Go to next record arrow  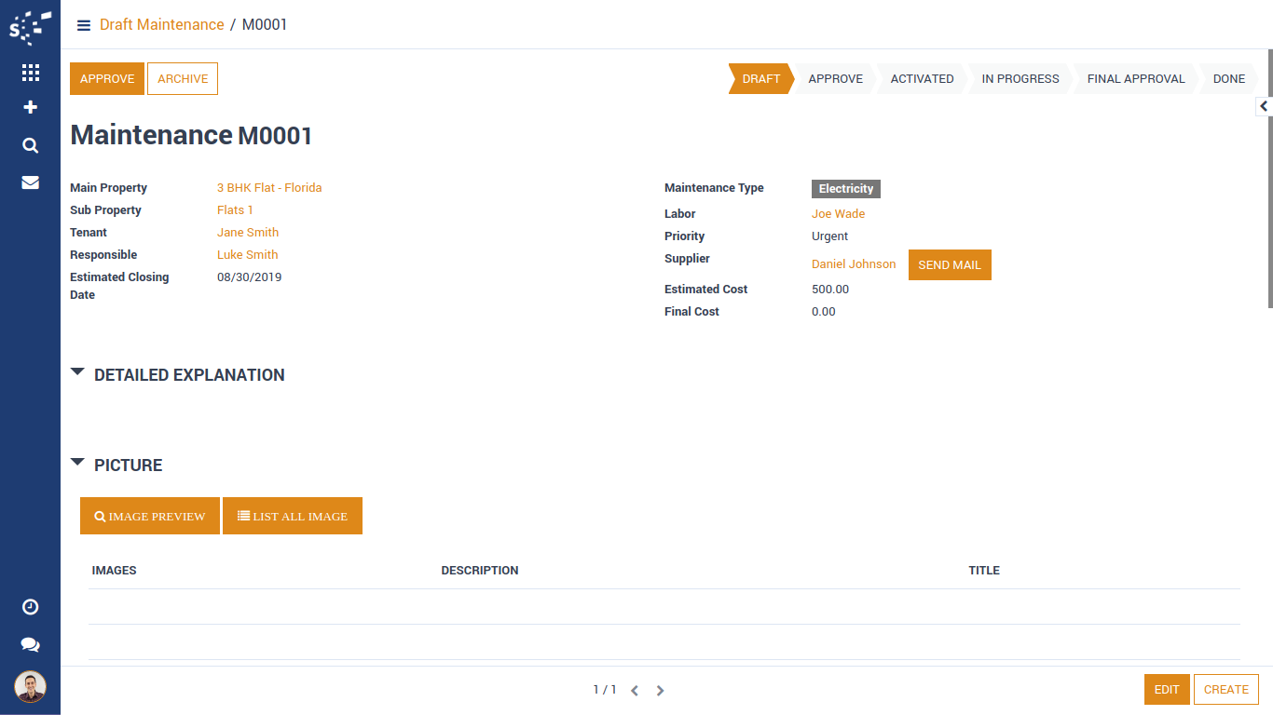point(660,691)
